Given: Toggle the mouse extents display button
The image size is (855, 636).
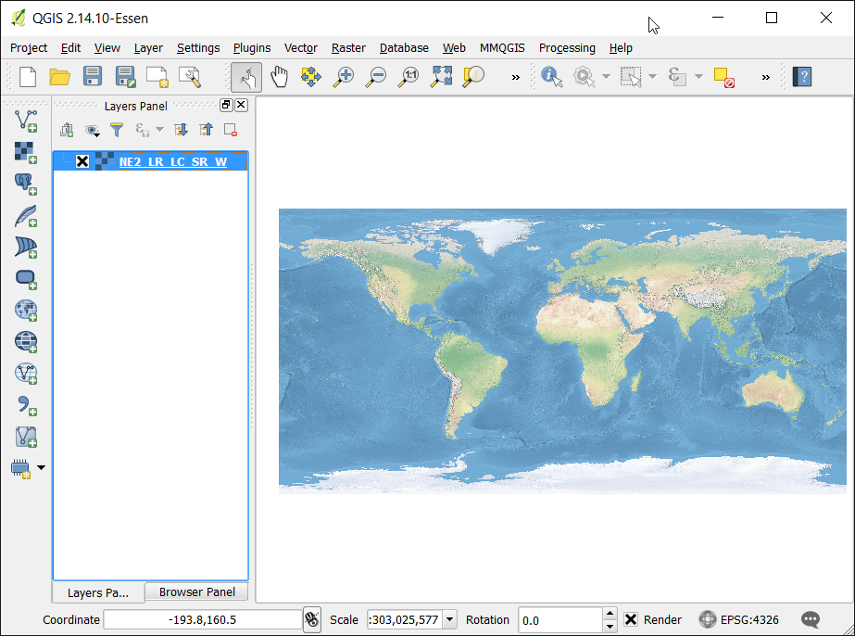Looking at the screenshot, I should [312, 619].
